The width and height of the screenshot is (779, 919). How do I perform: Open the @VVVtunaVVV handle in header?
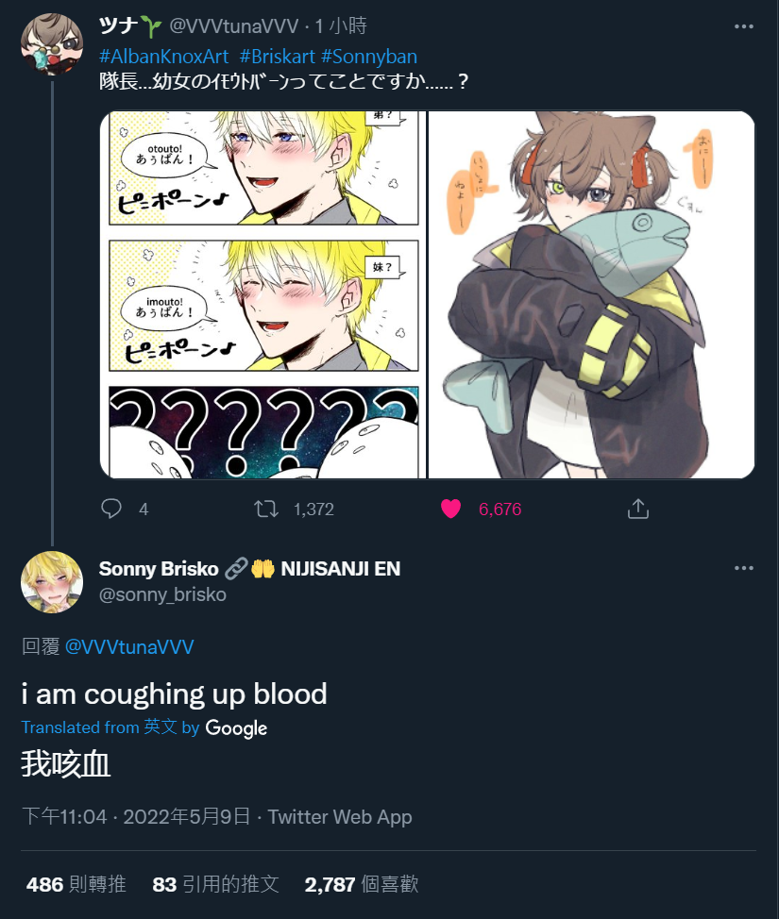click(x=233, y=26)
